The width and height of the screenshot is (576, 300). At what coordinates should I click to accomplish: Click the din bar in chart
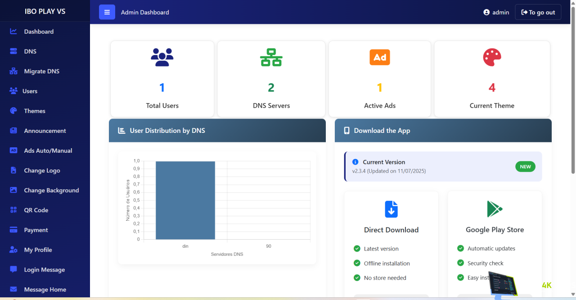pos(185,200)
